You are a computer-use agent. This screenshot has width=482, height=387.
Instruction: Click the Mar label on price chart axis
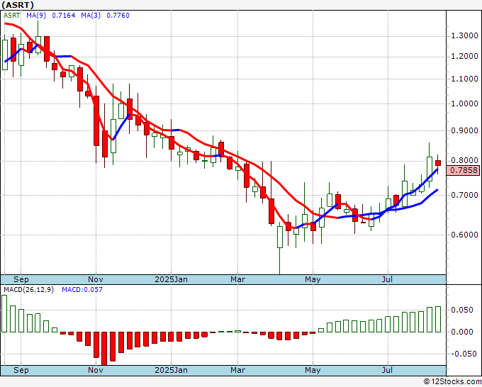(237, 279)
